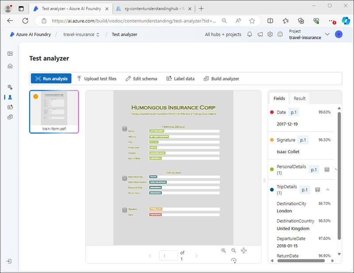
Task: Select the train-form.pdf thumbnail
Action: [54, 112]
